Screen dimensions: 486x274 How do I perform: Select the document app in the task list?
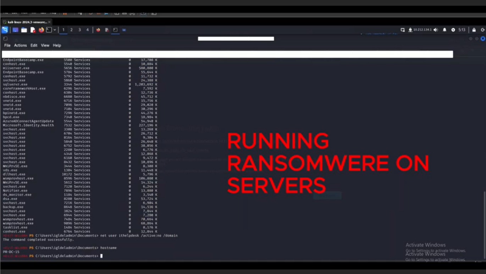tap(107, 30)
